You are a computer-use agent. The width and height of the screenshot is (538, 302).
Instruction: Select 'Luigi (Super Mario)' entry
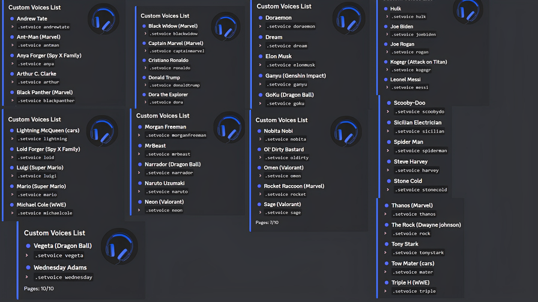[40, 167]
